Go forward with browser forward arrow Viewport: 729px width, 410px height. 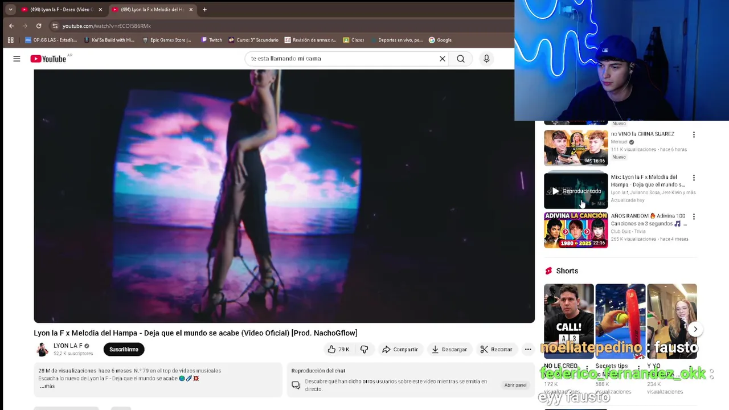click(25, 26)
